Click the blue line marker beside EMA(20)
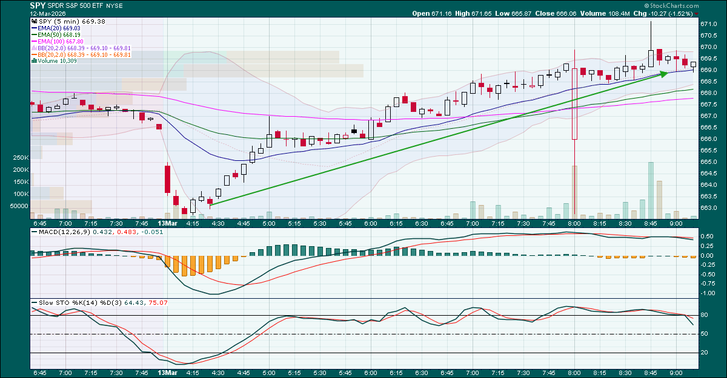The image size is (727, 378). point(34,28)
